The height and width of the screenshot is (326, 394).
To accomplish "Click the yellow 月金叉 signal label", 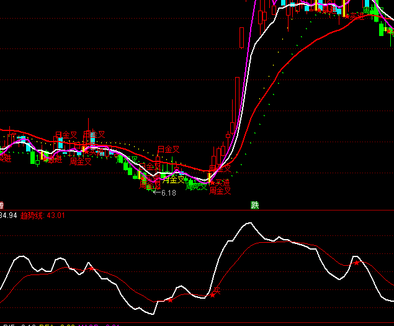I will 173,180.
